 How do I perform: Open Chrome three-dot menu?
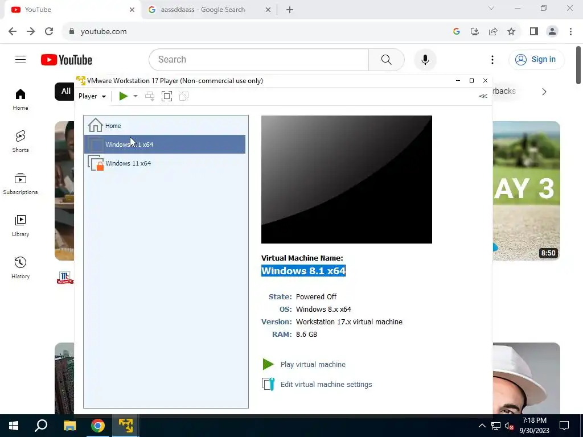[570, 32]
